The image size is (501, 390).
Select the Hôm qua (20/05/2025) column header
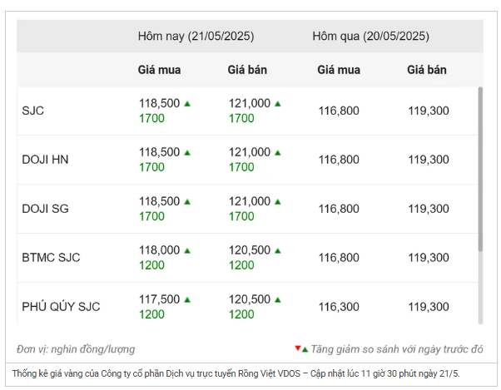point(370,36)
